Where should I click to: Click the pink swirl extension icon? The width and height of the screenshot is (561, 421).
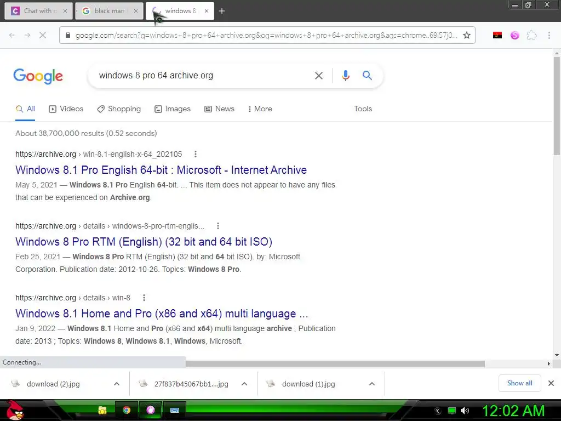point(514,35)
